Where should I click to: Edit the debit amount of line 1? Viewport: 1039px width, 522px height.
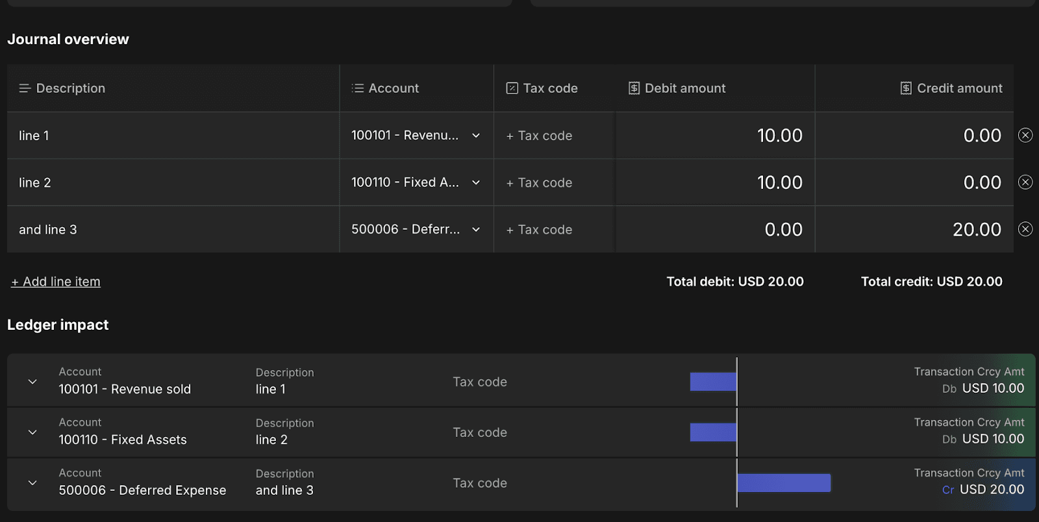pos(715,136)
